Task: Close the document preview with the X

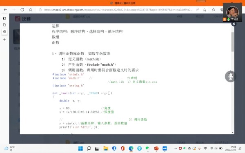Action: (234, 24)
